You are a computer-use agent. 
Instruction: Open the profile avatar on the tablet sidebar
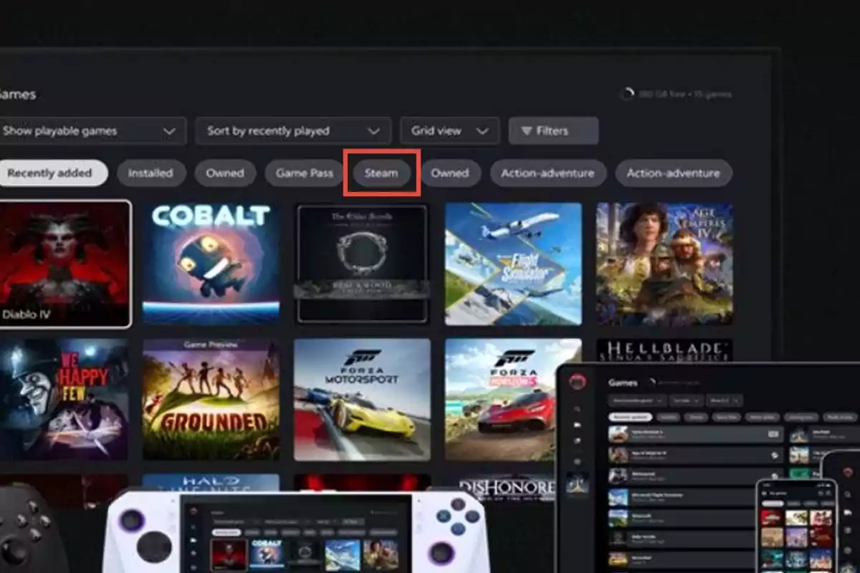pos(578,381)
